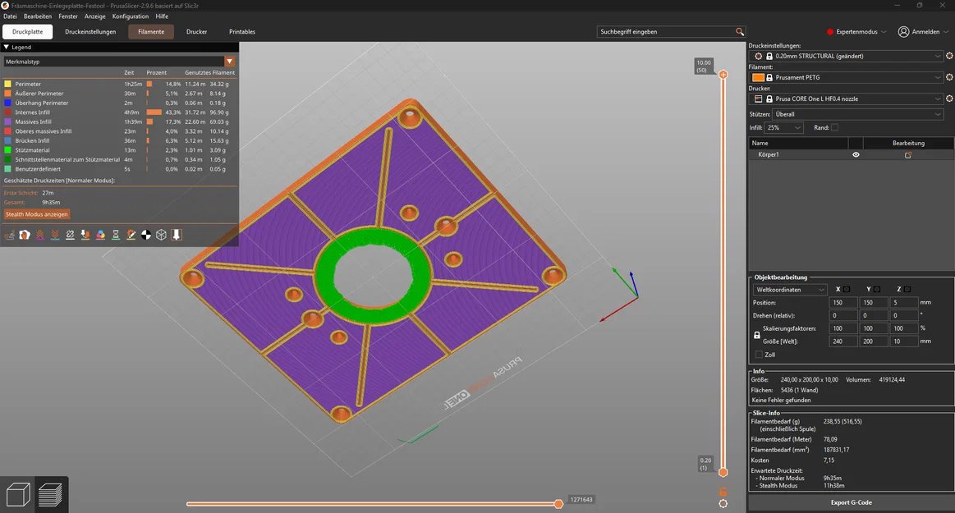Image resolution: width=955 pixels, height=513 pixels.
Task: Click the Export G-Code button
Action: (851, 502)
